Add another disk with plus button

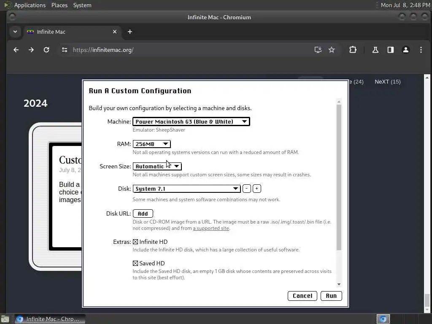click(x=256, y=189)
